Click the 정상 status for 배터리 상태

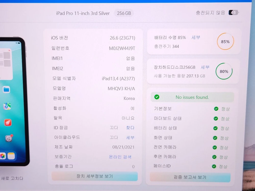point(225,128)
